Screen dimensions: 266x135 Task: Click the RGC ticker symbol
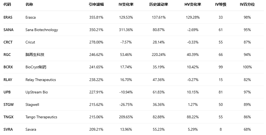[7, 55]
